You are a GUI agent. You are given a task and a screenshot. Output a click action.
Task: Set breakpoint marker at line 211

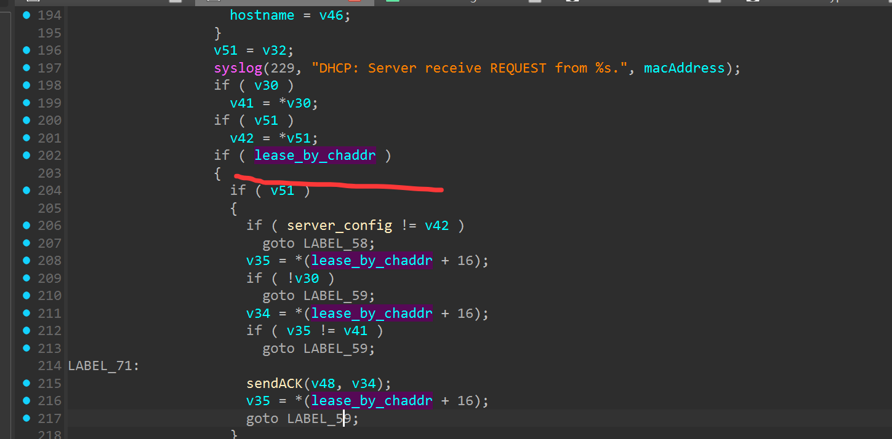26,313
